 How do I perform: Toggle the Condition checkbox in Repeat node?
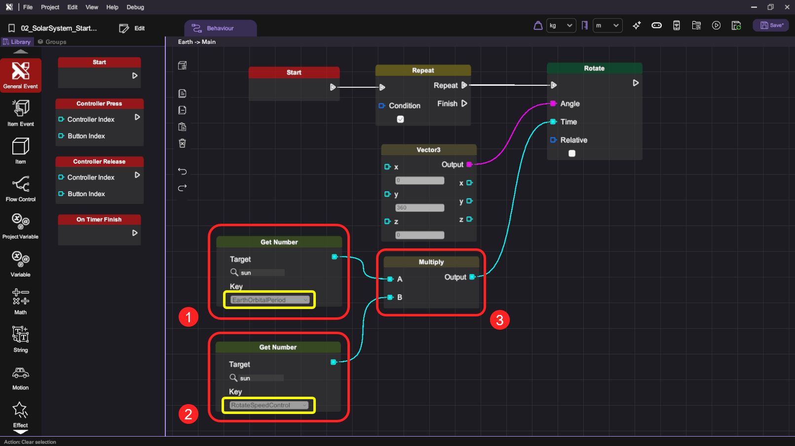pos(400,119)
